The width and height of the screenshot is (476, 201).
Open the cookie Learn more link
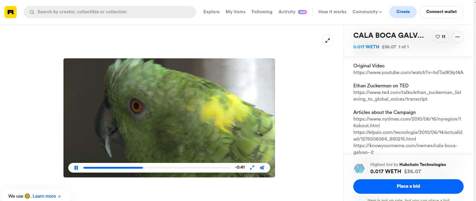click(x=44, y=196)
